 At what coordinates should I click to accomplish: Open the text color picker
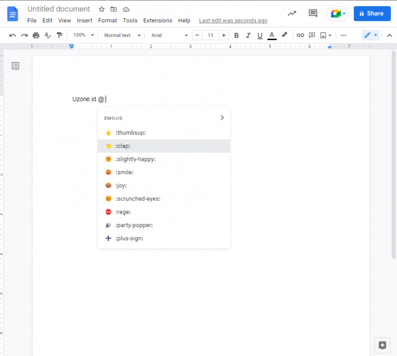(272, 35)
